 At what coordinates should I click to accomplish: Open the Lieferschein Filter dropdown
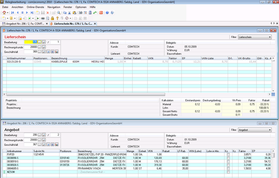coord(255,37)
